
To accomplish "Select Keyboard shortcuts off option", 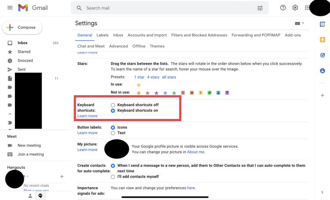I will [x=113, y=105].
